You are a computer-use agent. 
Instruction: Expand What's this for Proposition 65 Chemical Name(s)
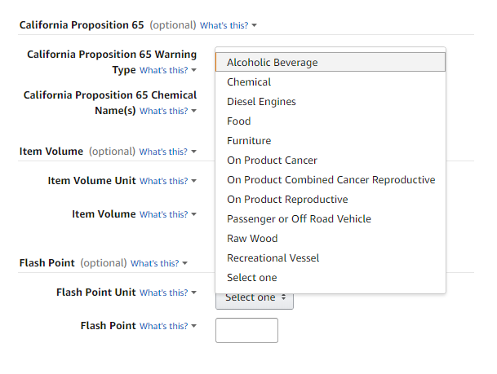tap(168, 111)
